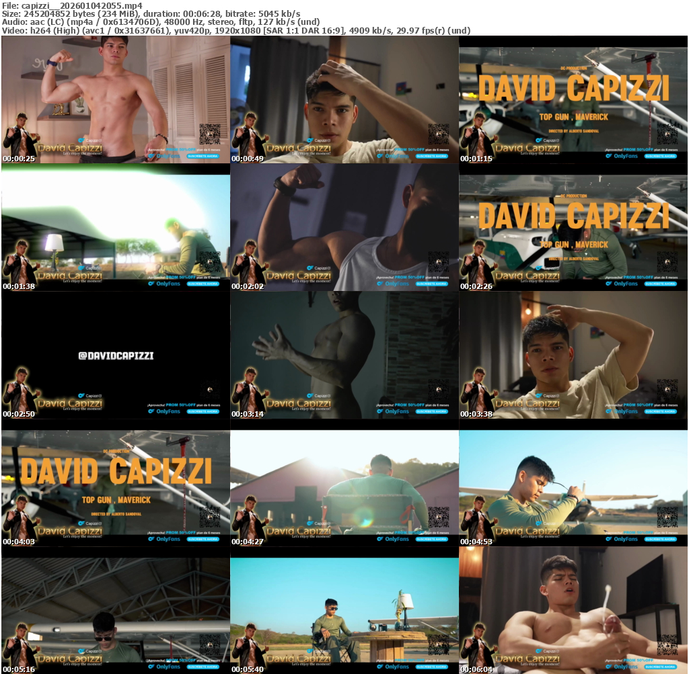Image resolution: width=689 pixels, height=674 pixels.
Task: Select the Size and duration info line
Action: pos(151,14)
